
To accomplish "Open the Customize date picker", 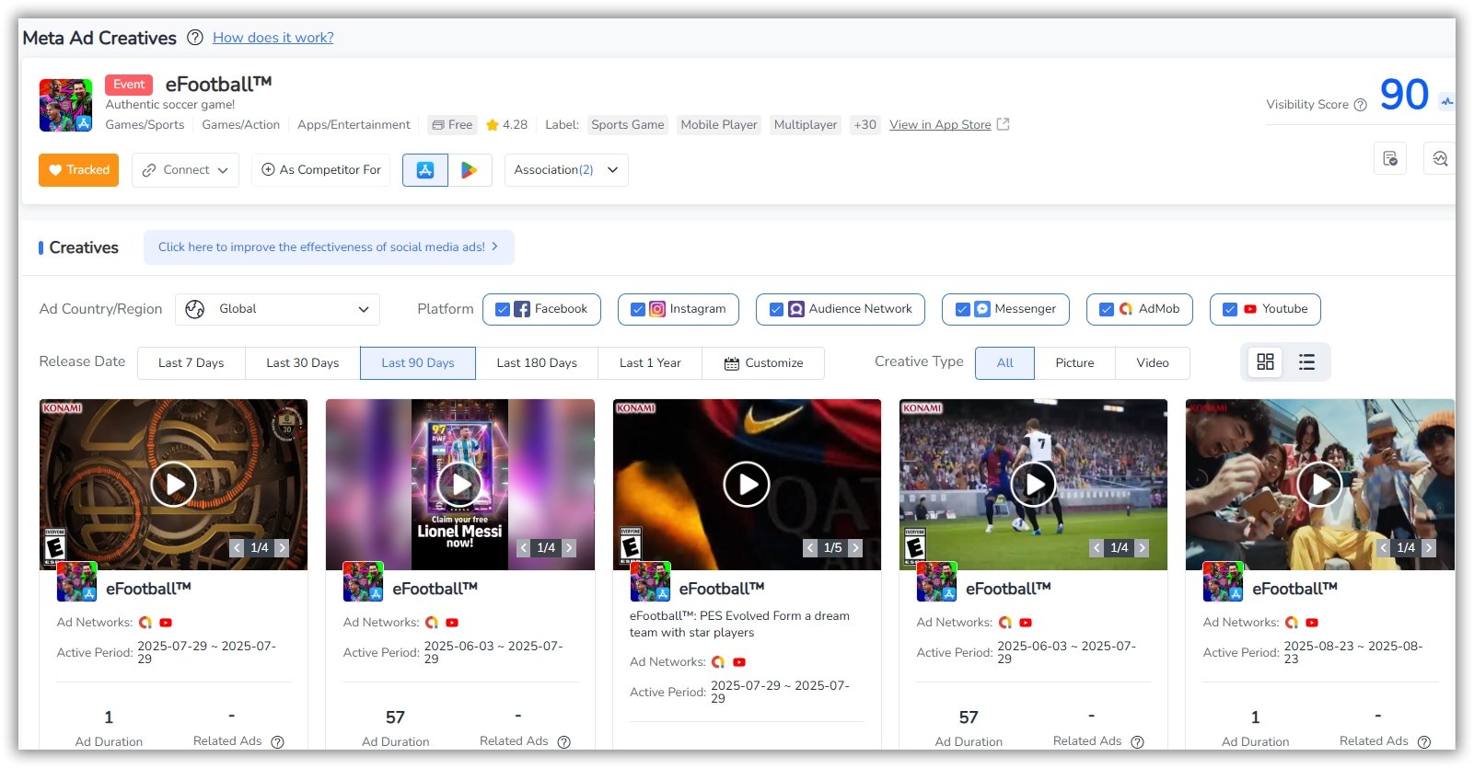I will point(763,363).
